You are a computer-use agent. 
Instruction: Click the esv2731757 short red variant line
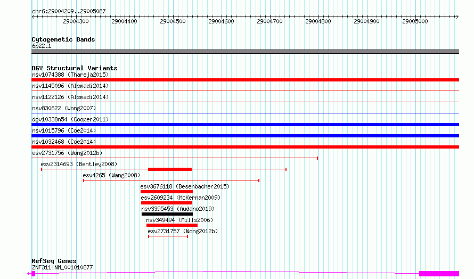click(x=168, y=236)
